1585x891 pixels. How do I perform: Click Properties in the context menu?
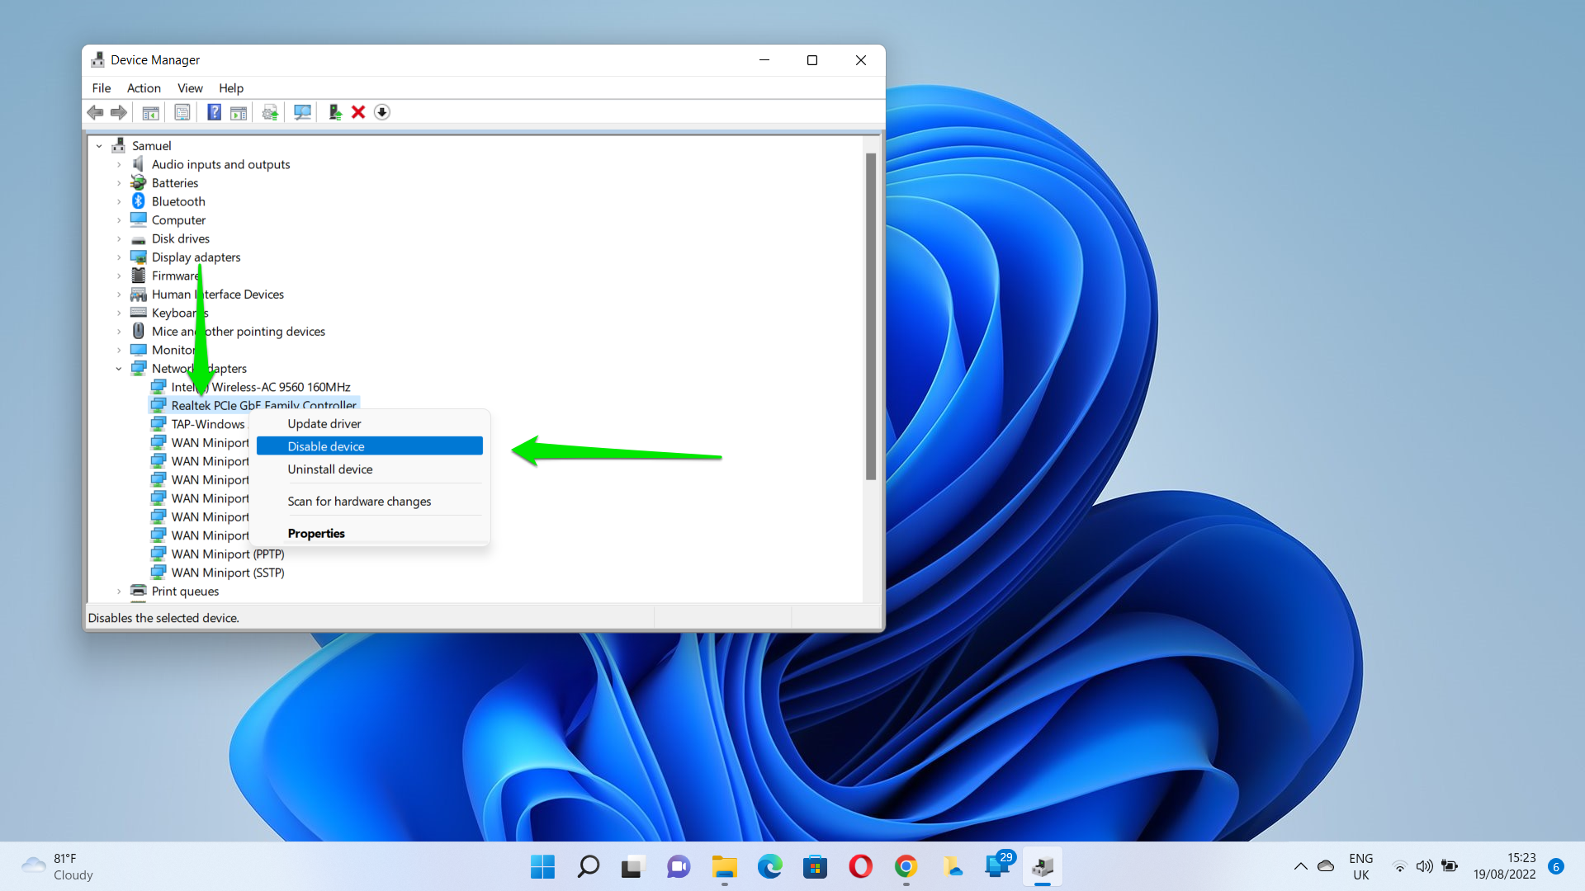(x=316, y=534)
